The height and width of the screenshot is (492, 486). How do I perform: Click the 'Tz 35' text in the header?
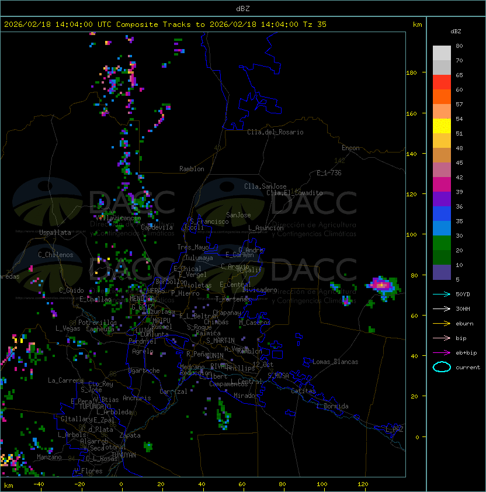[x=315, y=25]
